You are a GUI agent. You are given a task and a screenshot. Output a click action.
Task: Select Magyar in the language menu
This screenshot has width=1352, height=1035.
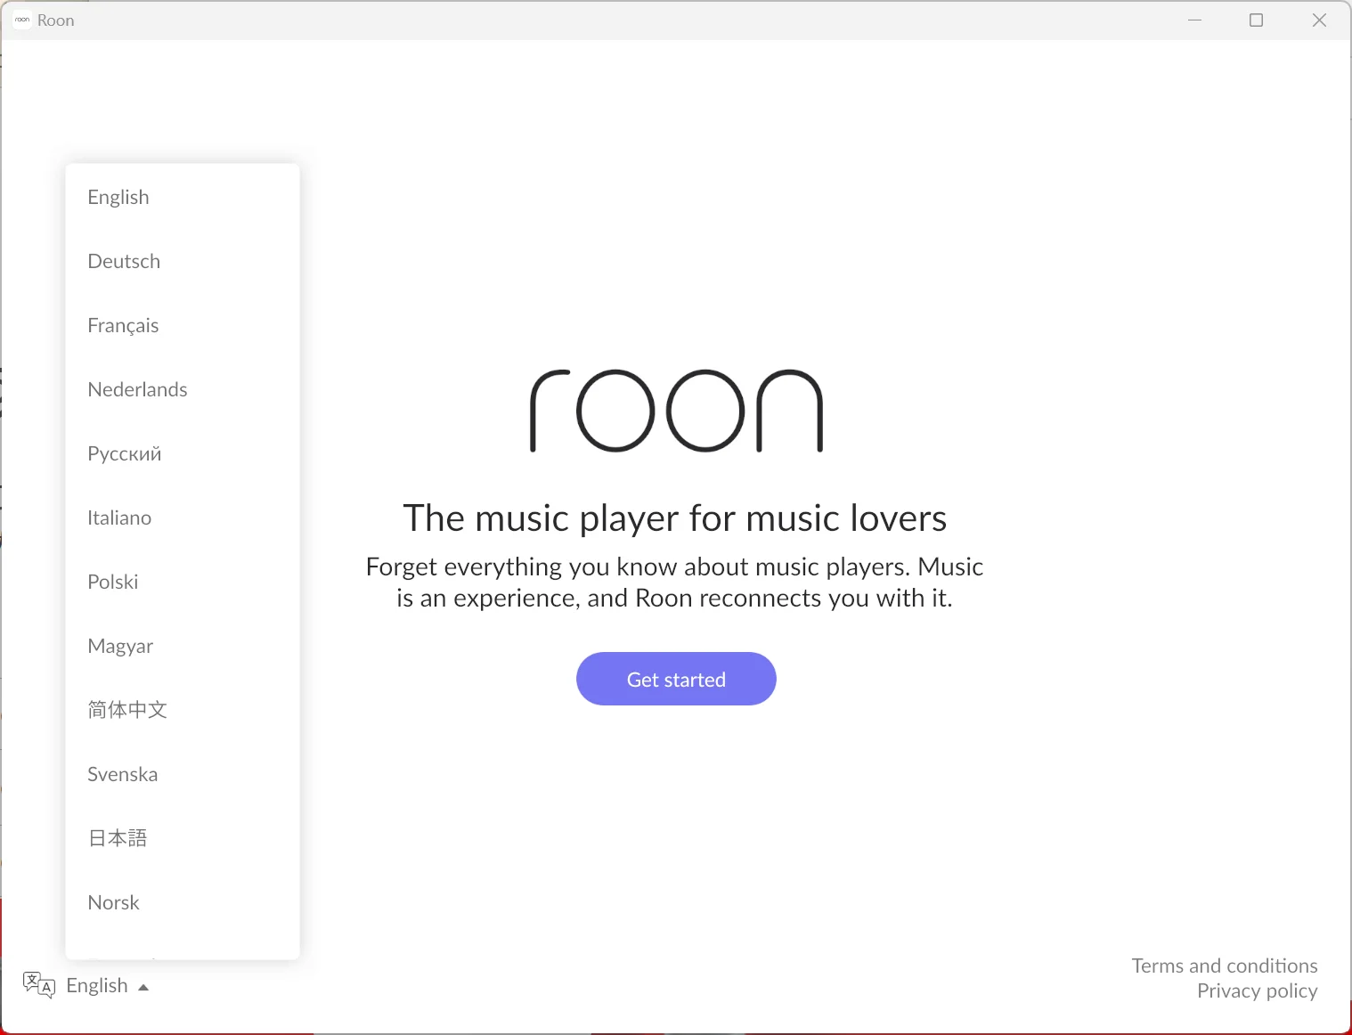(x=120, y=646)
